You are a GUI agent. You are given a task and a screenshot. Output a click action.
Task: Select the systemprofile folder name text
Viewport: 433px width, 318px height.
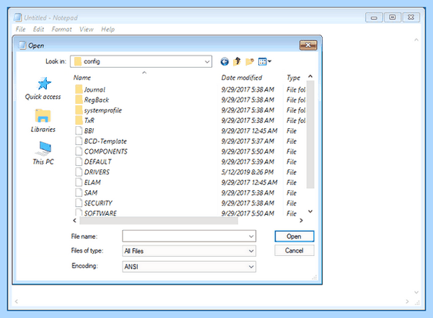tap(103, 110)
